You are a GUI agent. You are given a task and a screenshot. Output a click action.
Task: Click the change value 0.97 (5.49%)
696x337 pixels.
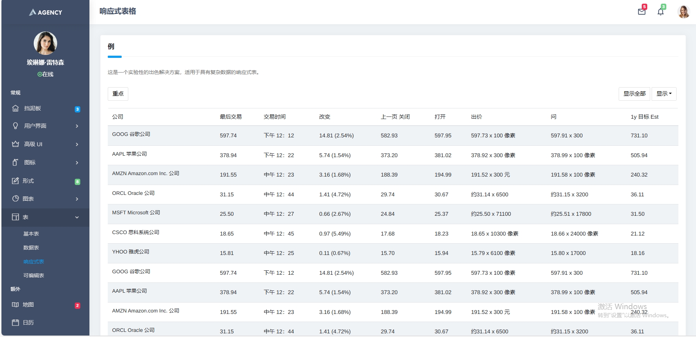[335, 234]
